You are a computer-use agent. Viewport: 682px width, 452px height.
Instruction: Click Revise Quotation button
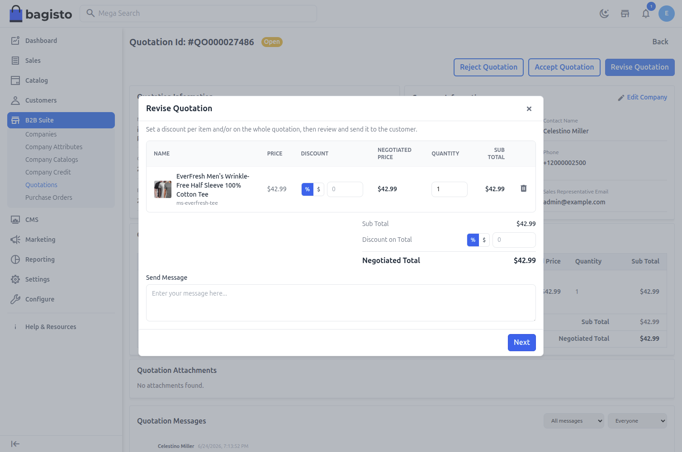click(640, 67)
